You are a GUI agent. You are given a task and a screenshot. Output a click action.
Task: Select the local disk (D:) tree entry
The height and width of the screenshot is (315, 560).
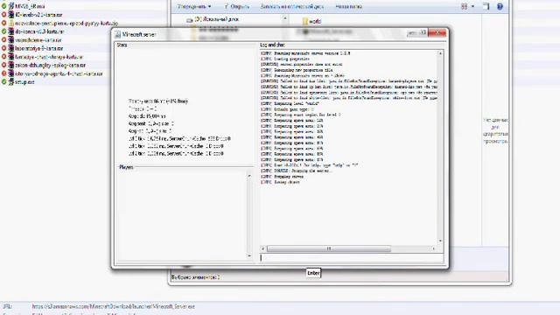pos(217,19)
